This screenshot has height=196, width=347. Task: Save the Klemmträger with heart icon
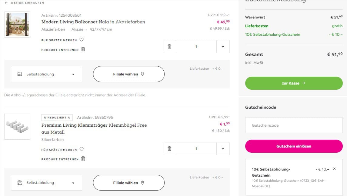click(82, 149)
